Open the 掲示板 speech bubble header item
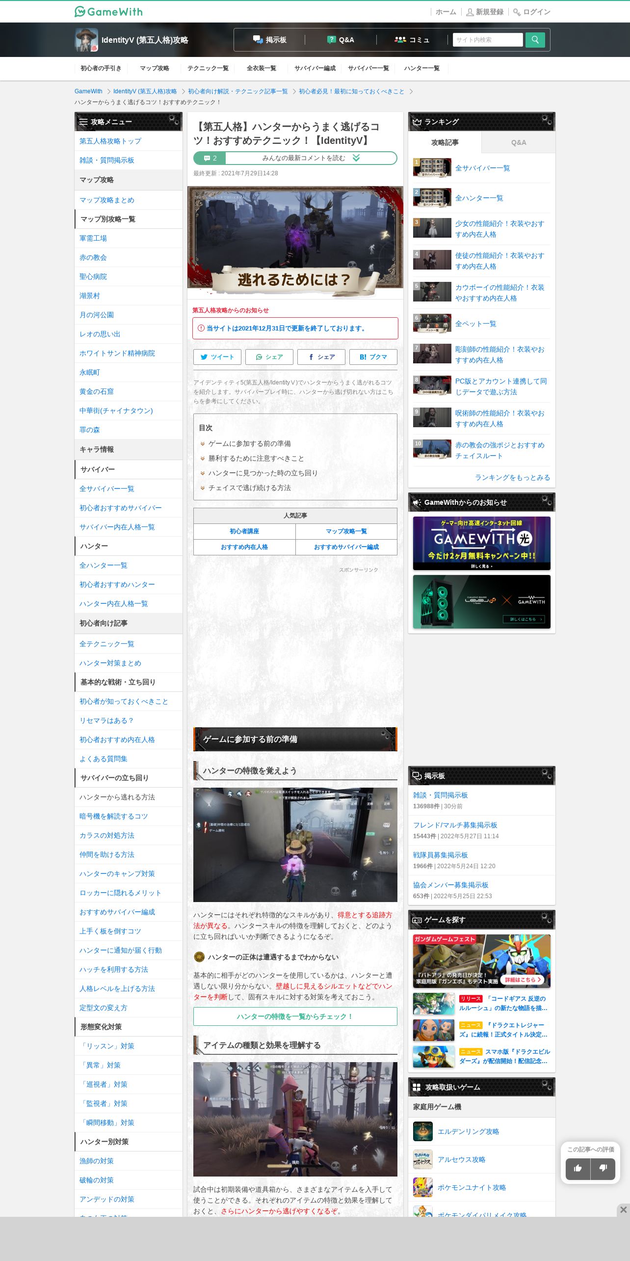Screen dimensions: 630x1261 [x=269, y=40]
